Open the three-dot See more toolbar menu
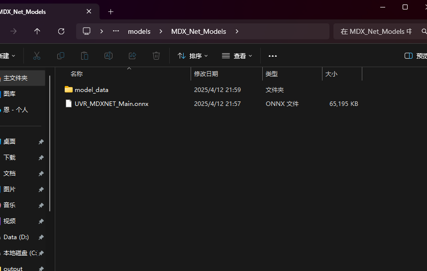This screenshot has height=271, width=427. (x=273, y=56)
